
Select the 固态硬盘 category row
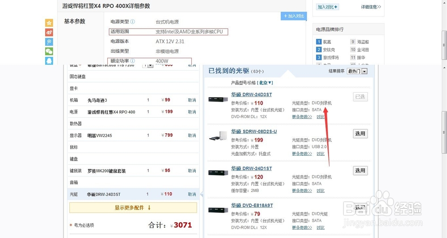point(133,76)
